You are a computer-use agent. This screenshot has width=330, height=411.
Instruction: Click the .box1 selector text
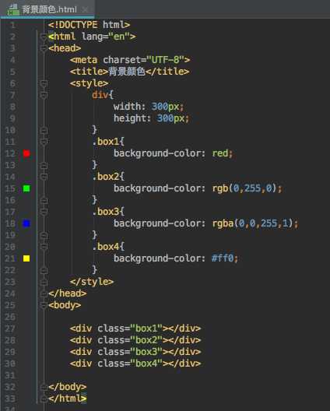pyautogui.click(x=106, y=142)
